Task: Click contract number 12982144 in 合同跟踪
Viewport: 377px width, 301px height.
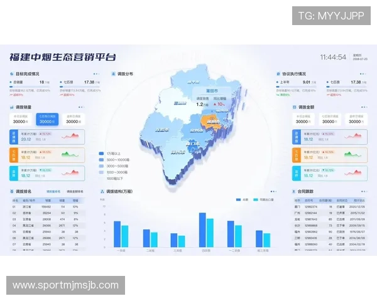Action: (311, 213)
